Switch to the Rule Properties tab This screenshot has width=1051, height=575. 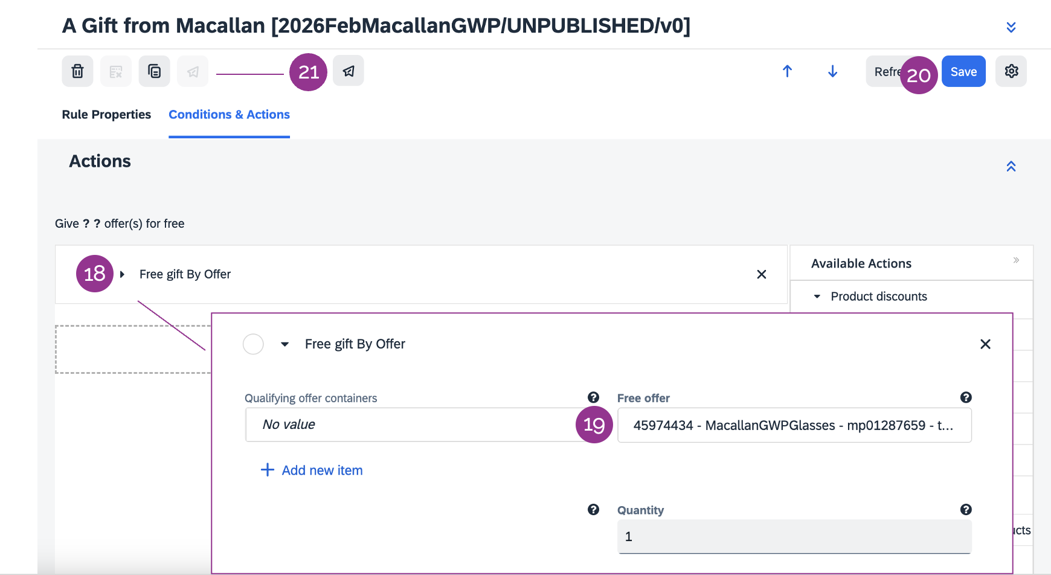pos(106,115)
